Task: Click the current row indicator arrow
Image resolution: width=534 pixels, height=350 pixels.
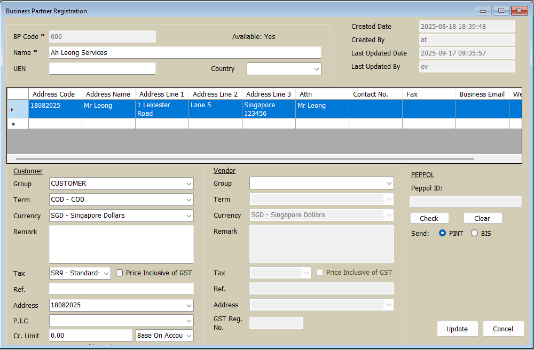Action: click(x=13, y=109)
